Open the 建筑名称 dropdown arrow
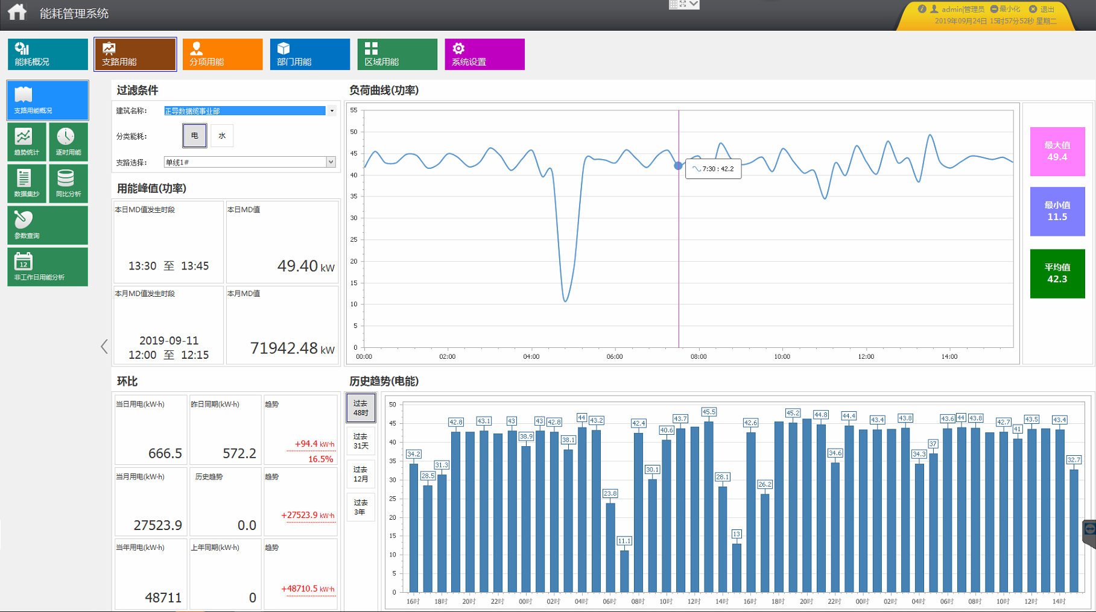Screen dimensions: 1096x612 click(x=332, y=111)
